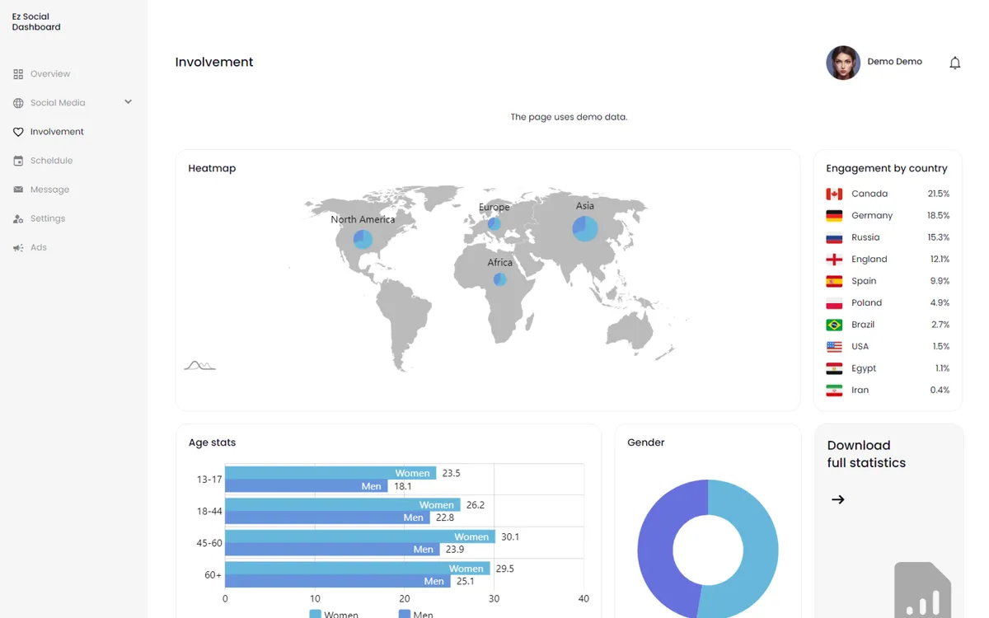Click the Russia flag icon
Viewport: 989px width, 618px height.
834,237
